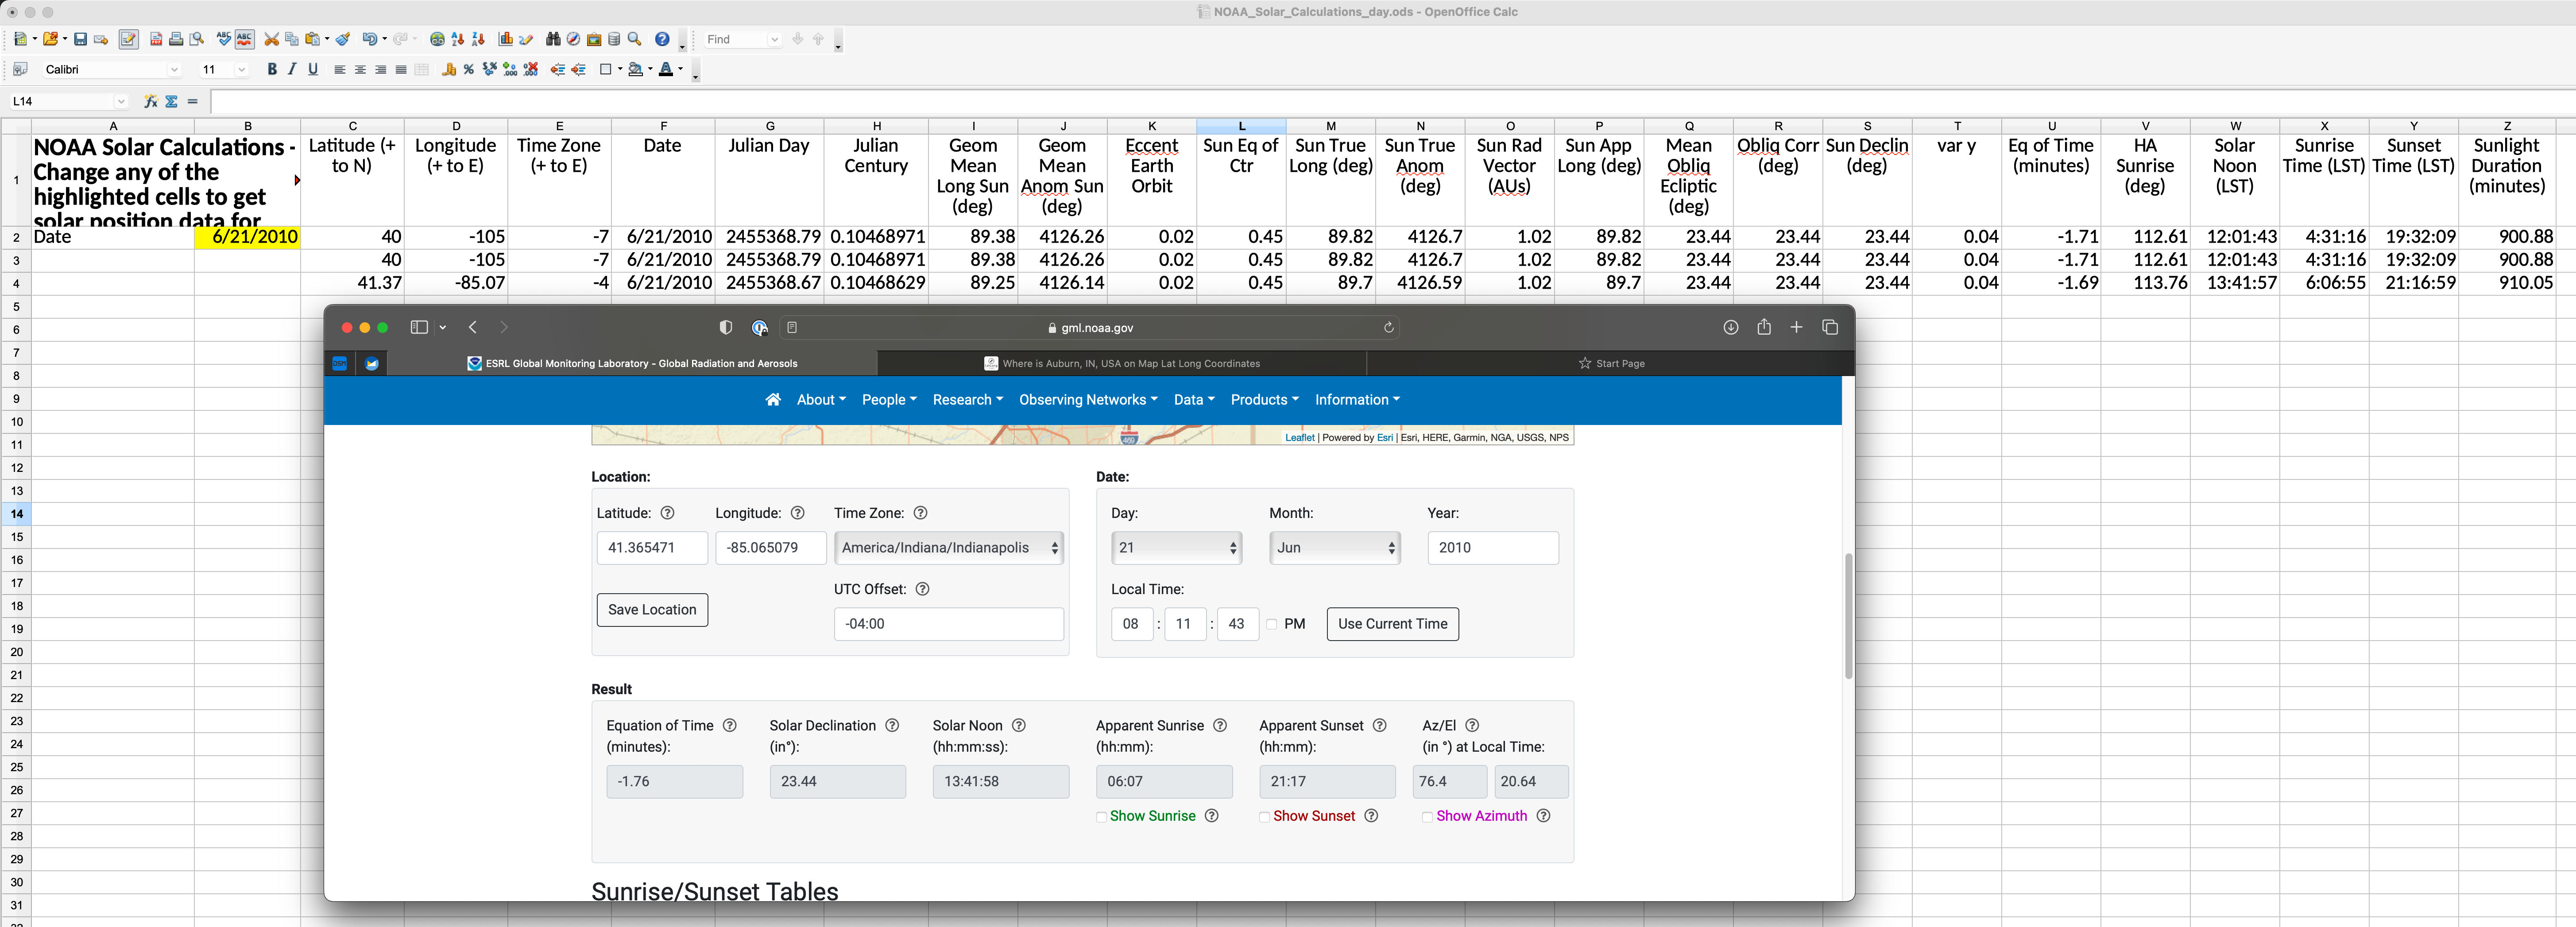Click Sort Ascending icon

click(458, 39)
